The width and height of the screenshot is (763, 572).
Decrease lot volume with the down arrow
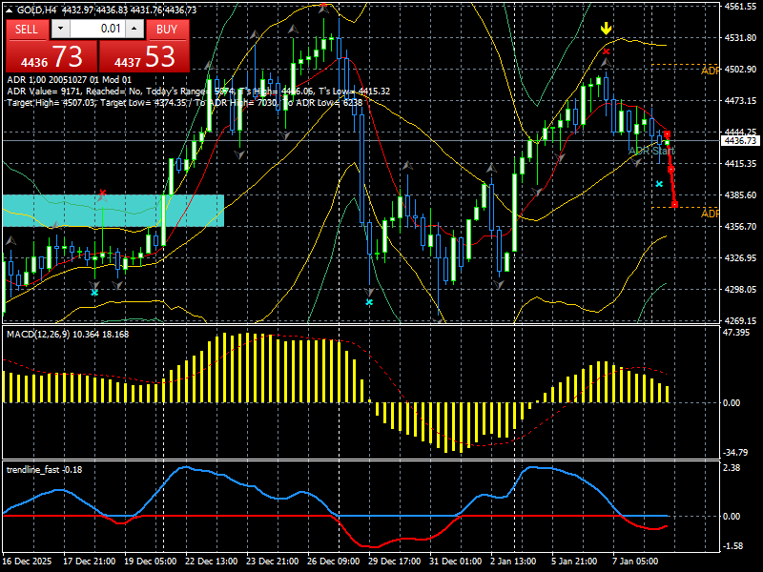[x=60, y=29]
